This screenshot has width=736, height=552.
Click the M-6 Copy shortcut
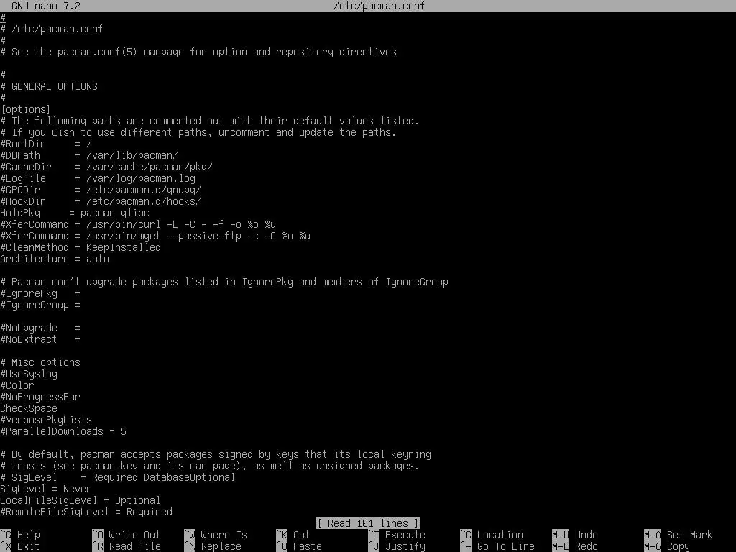pos(667,546)
